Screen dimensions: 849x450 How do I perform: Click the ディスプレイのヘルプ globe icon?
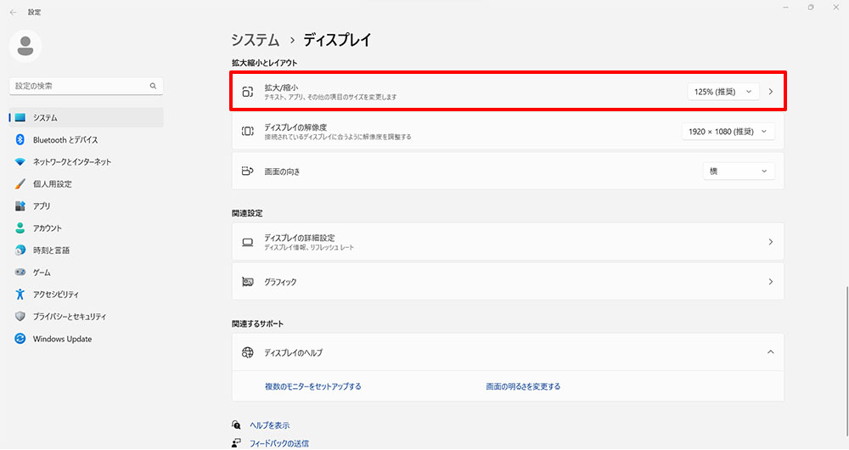247,352
